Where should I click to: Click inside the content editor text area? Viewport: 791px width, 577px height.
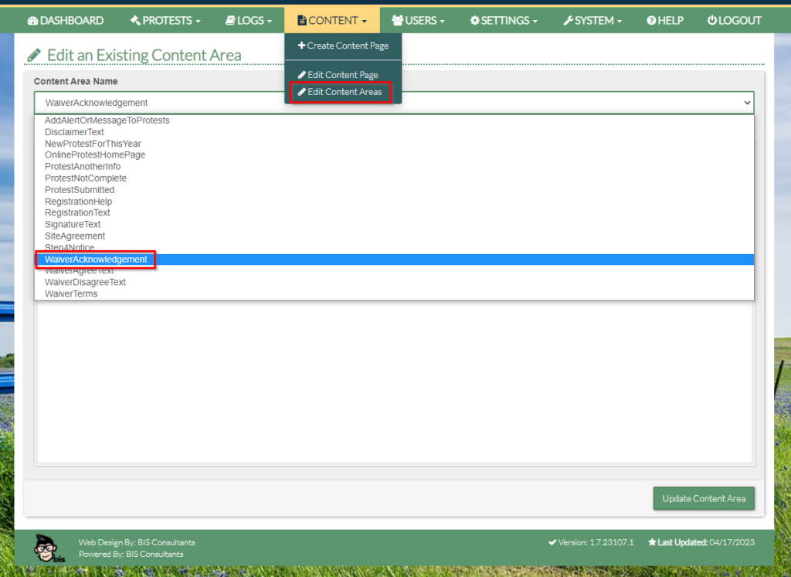[x=394, y=386]
